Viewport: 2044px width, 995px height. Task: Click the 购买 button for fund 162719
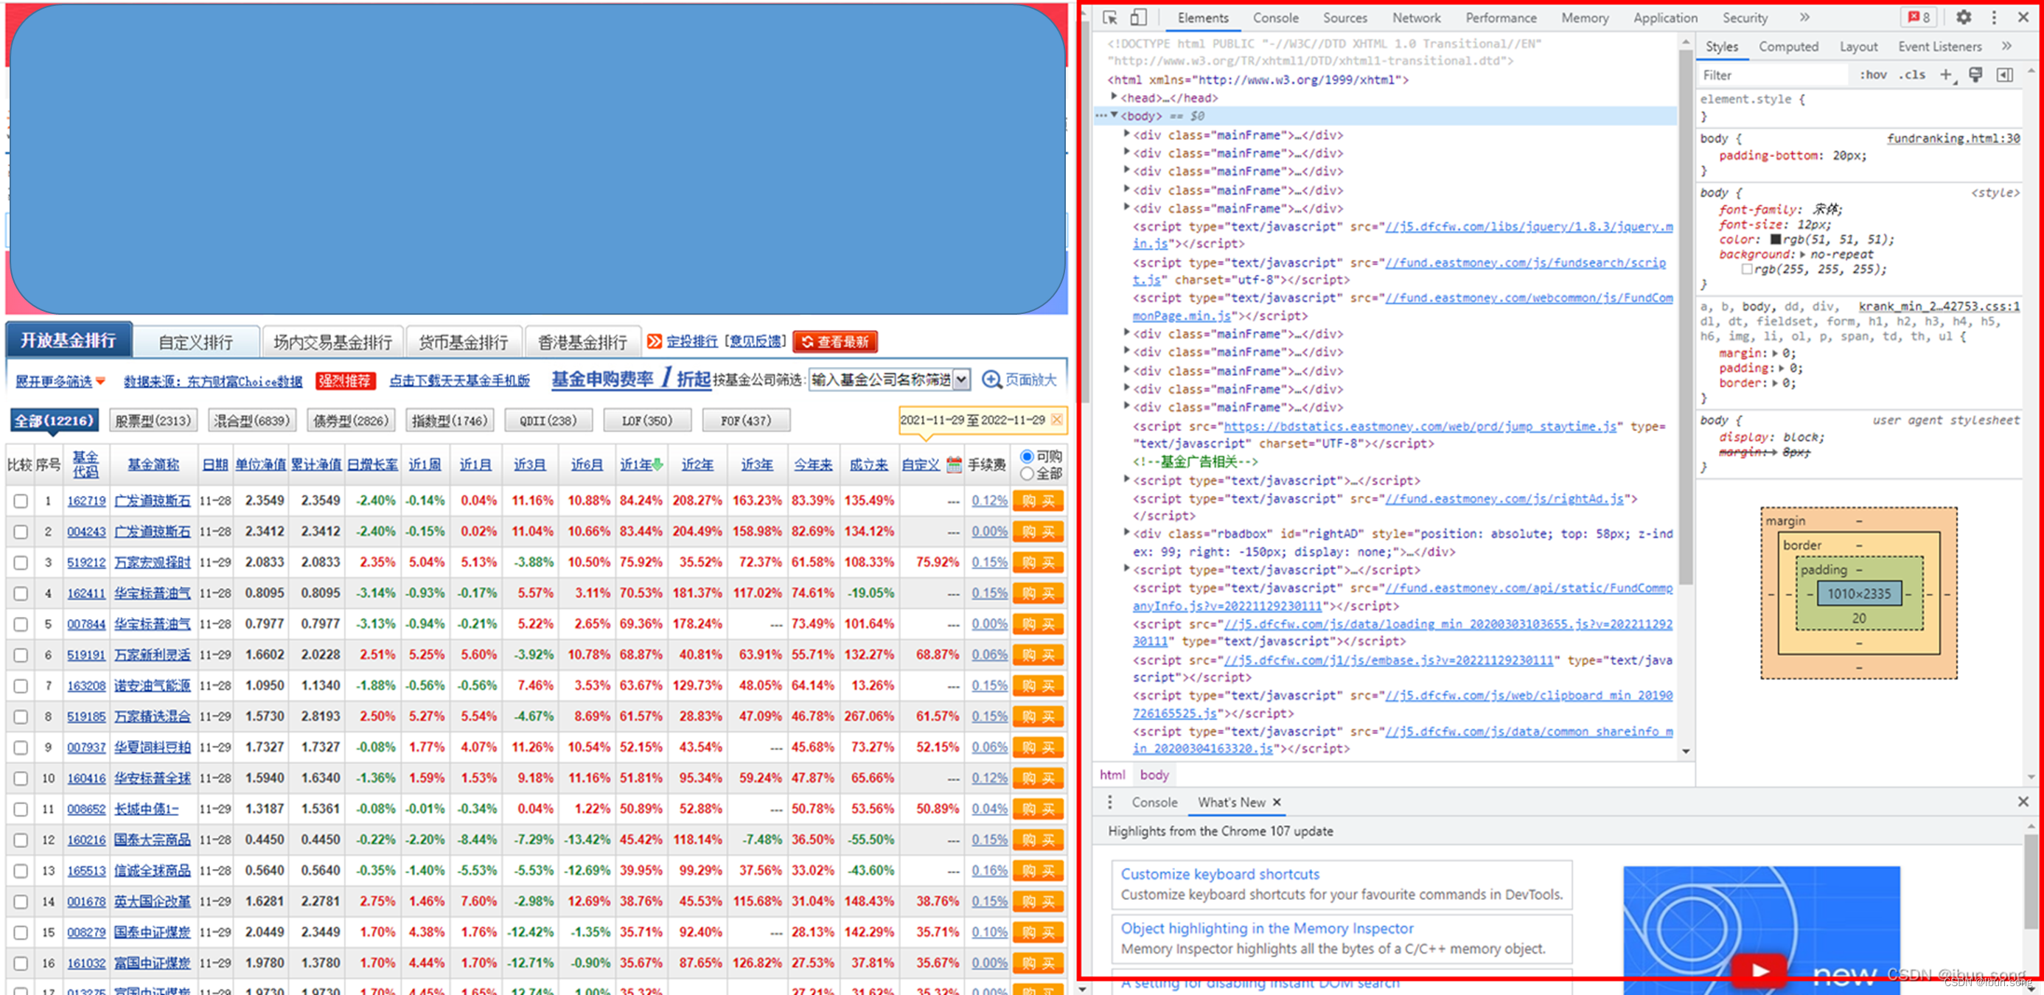click(1038, 500)
